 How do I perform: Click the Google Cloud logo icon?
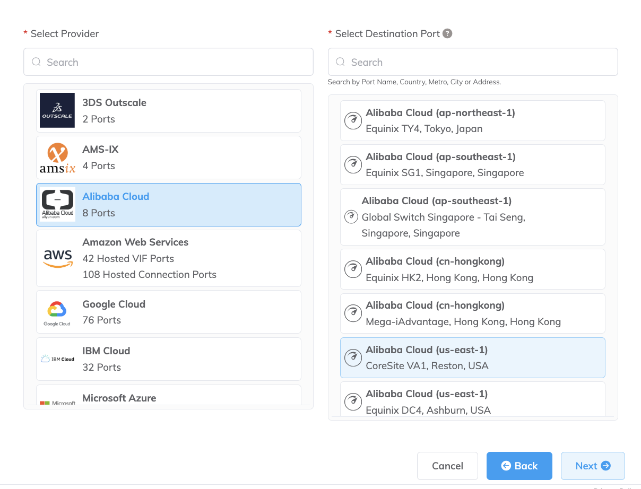pyautogui.click(x=57, y=312)
